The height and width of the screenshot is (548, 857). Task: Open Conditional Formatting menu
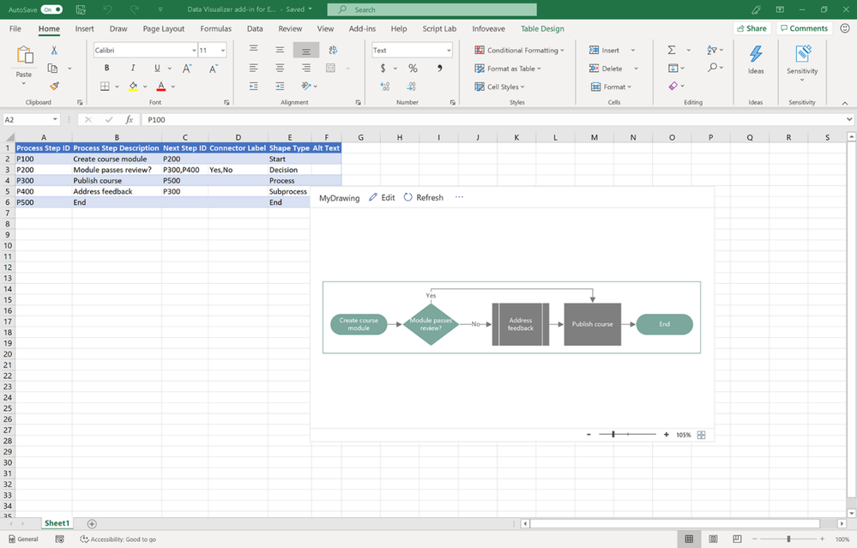coord(519,51)
